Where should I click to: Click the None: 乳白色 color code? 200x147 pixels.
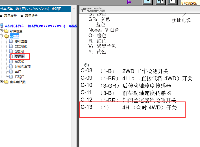click(104, 30)
